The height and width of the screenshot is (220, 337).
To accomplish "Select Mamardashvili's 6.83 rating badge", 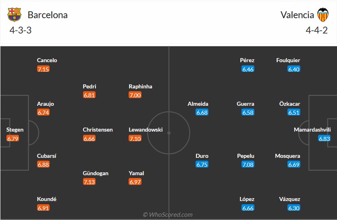I will click(x=324, y=138).
